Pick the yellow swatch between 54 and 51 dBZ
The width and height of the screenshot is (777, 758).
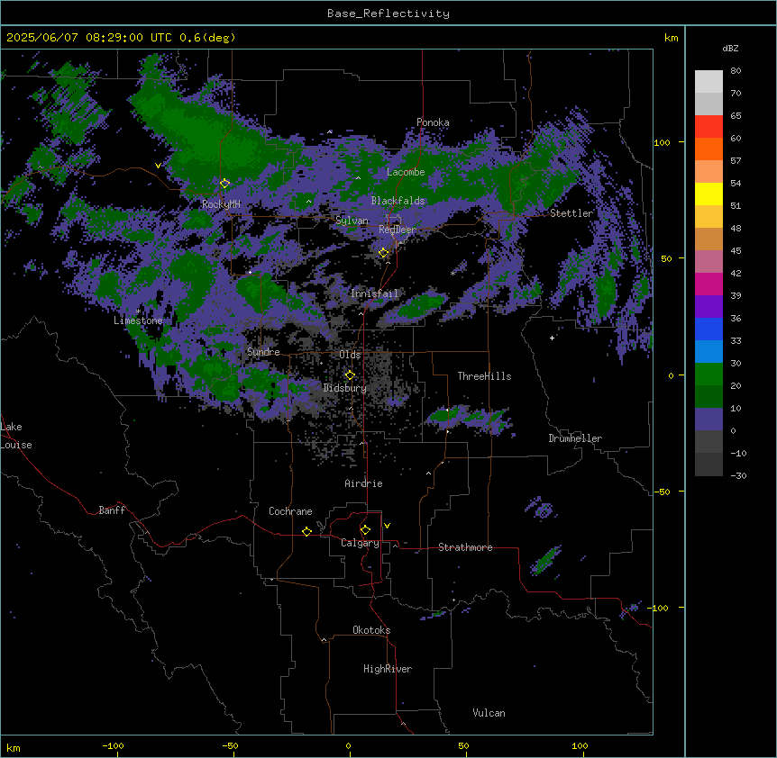coord(708,194)
